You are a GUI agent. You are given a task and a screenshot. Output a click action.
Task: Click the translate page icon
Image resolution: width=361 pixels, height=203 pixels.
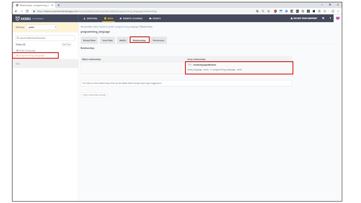pos(257,11)
